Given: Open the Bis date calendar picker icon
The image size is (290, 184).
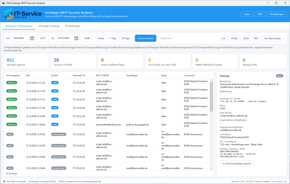Looking at the screenshot, I should 76,38.
